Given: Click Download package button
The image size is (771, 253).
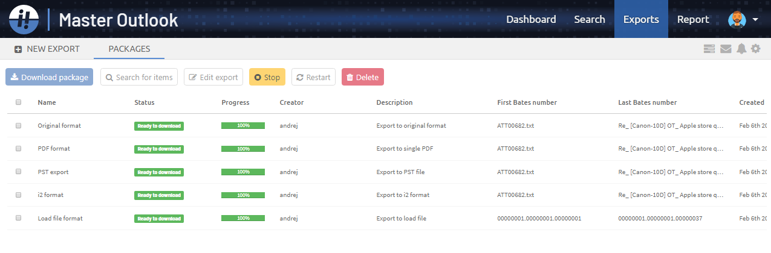Looking at the screenshot, I should click(x=49, y=77).
